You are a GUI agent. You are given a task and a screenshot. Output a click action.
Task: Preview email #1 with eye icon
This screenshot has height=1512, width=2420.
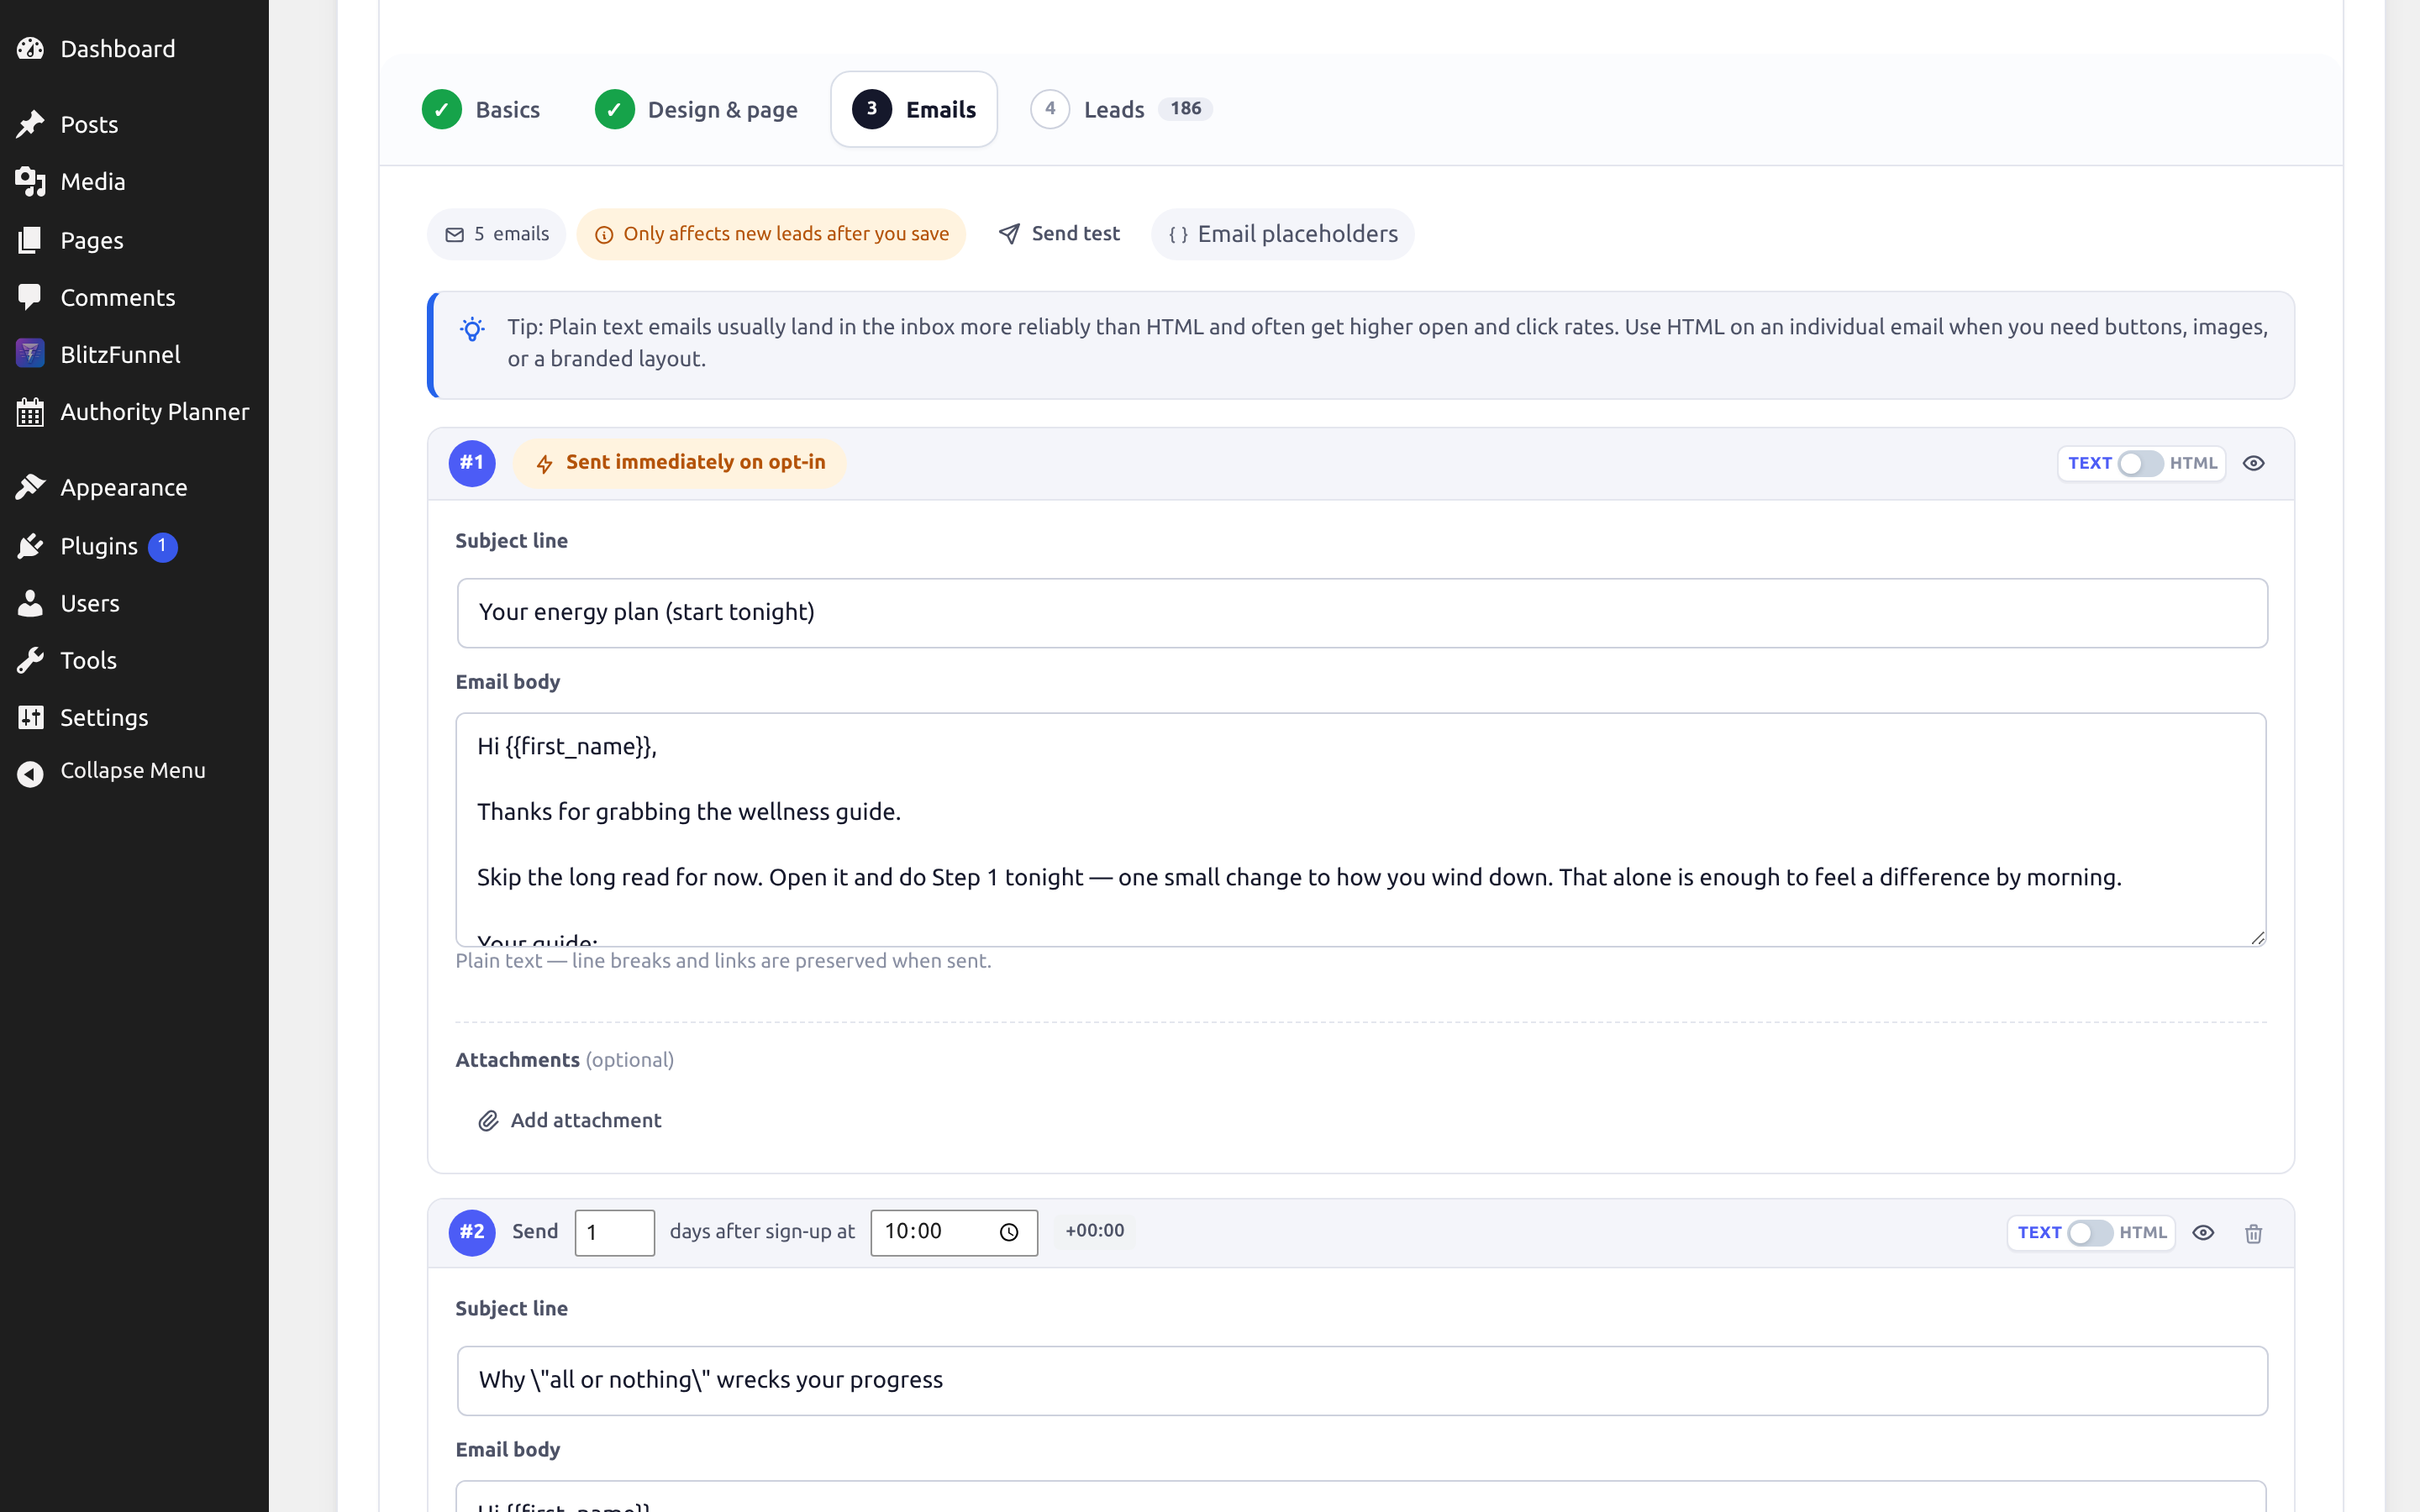[2253, 463]
